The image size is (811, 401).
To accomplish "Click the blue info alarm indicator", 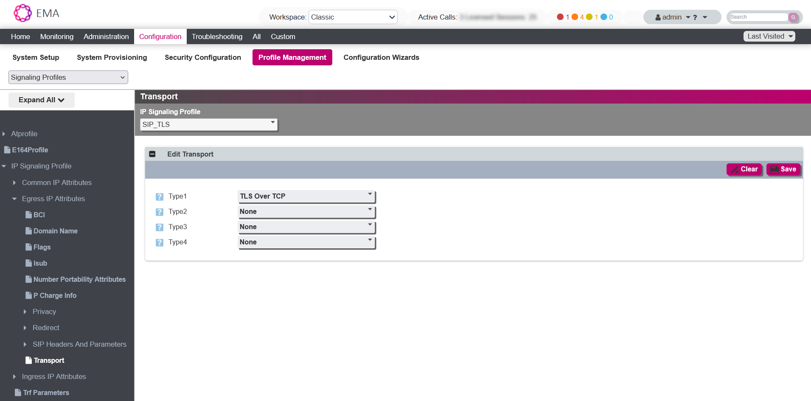I will (x=603, y=17).
